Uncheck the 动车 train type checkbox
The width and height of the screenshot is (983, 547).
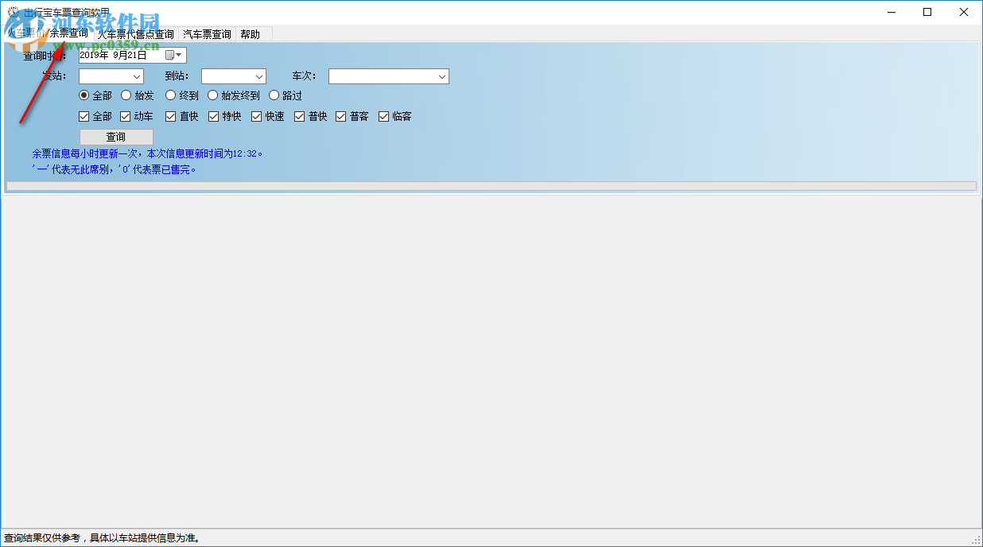(x=124, y=116)
